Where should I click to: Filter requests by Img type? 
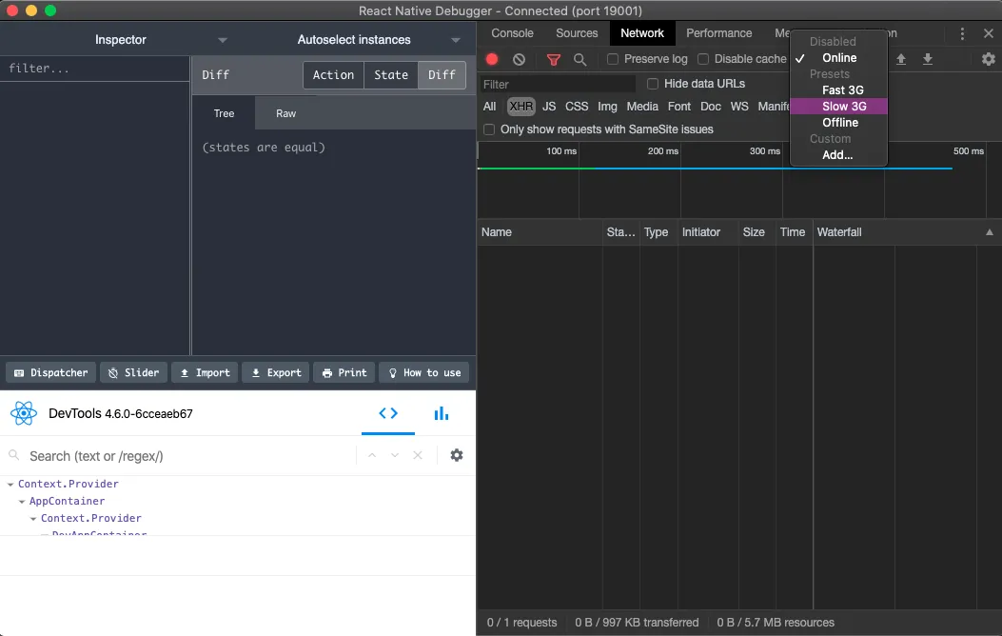tap(607, 107)
